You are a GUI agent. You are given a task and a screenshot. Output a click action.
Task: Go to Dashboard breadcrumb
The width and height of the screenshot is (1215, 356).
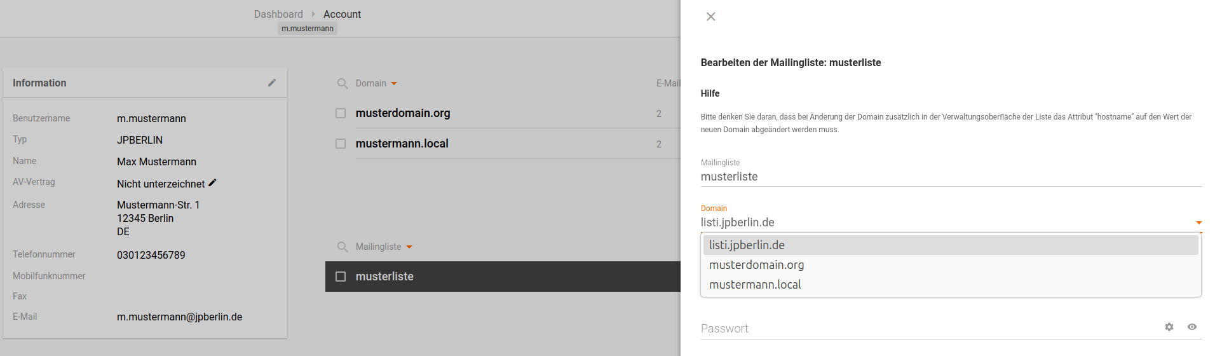(x=278, y=14)
